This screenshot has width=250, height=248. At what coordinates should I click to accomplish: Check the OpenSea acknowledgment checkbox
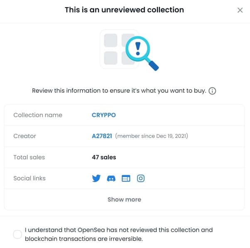[x=17, y=235]
